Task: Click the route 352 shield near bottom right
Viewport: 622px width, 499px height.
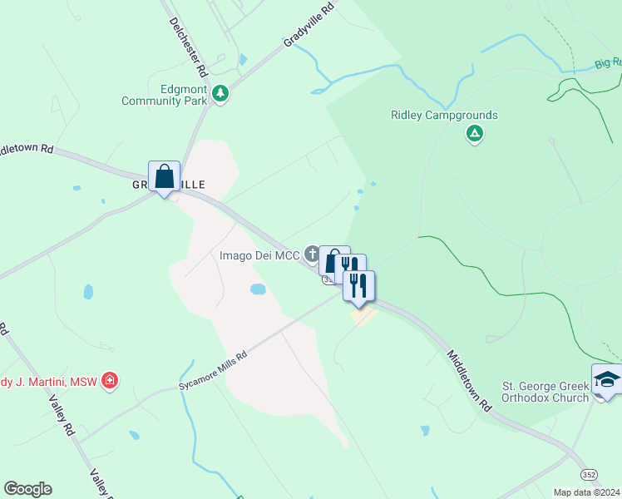Action: click(589, 474)
